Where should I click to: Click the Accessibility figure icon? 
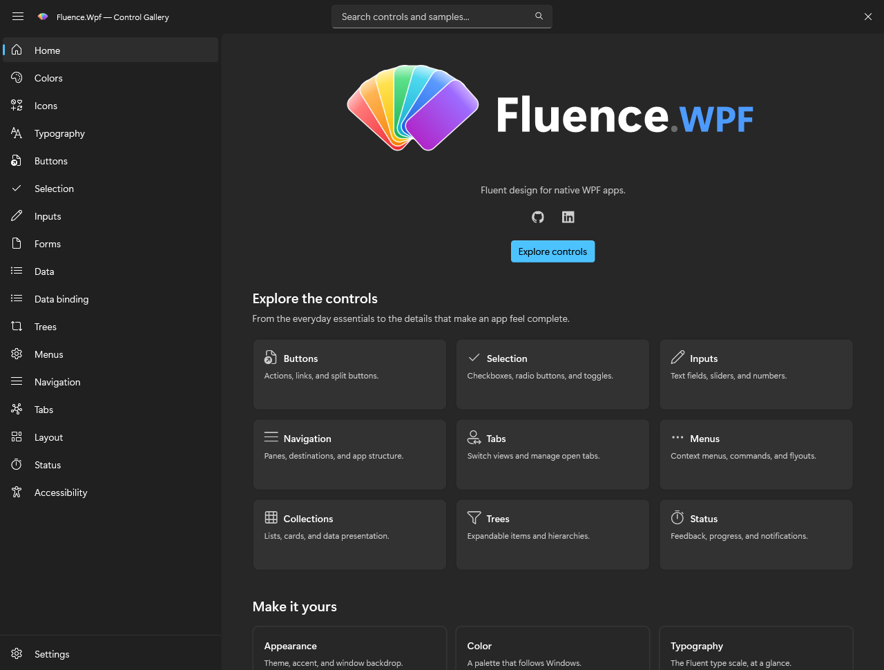[17, 492]
